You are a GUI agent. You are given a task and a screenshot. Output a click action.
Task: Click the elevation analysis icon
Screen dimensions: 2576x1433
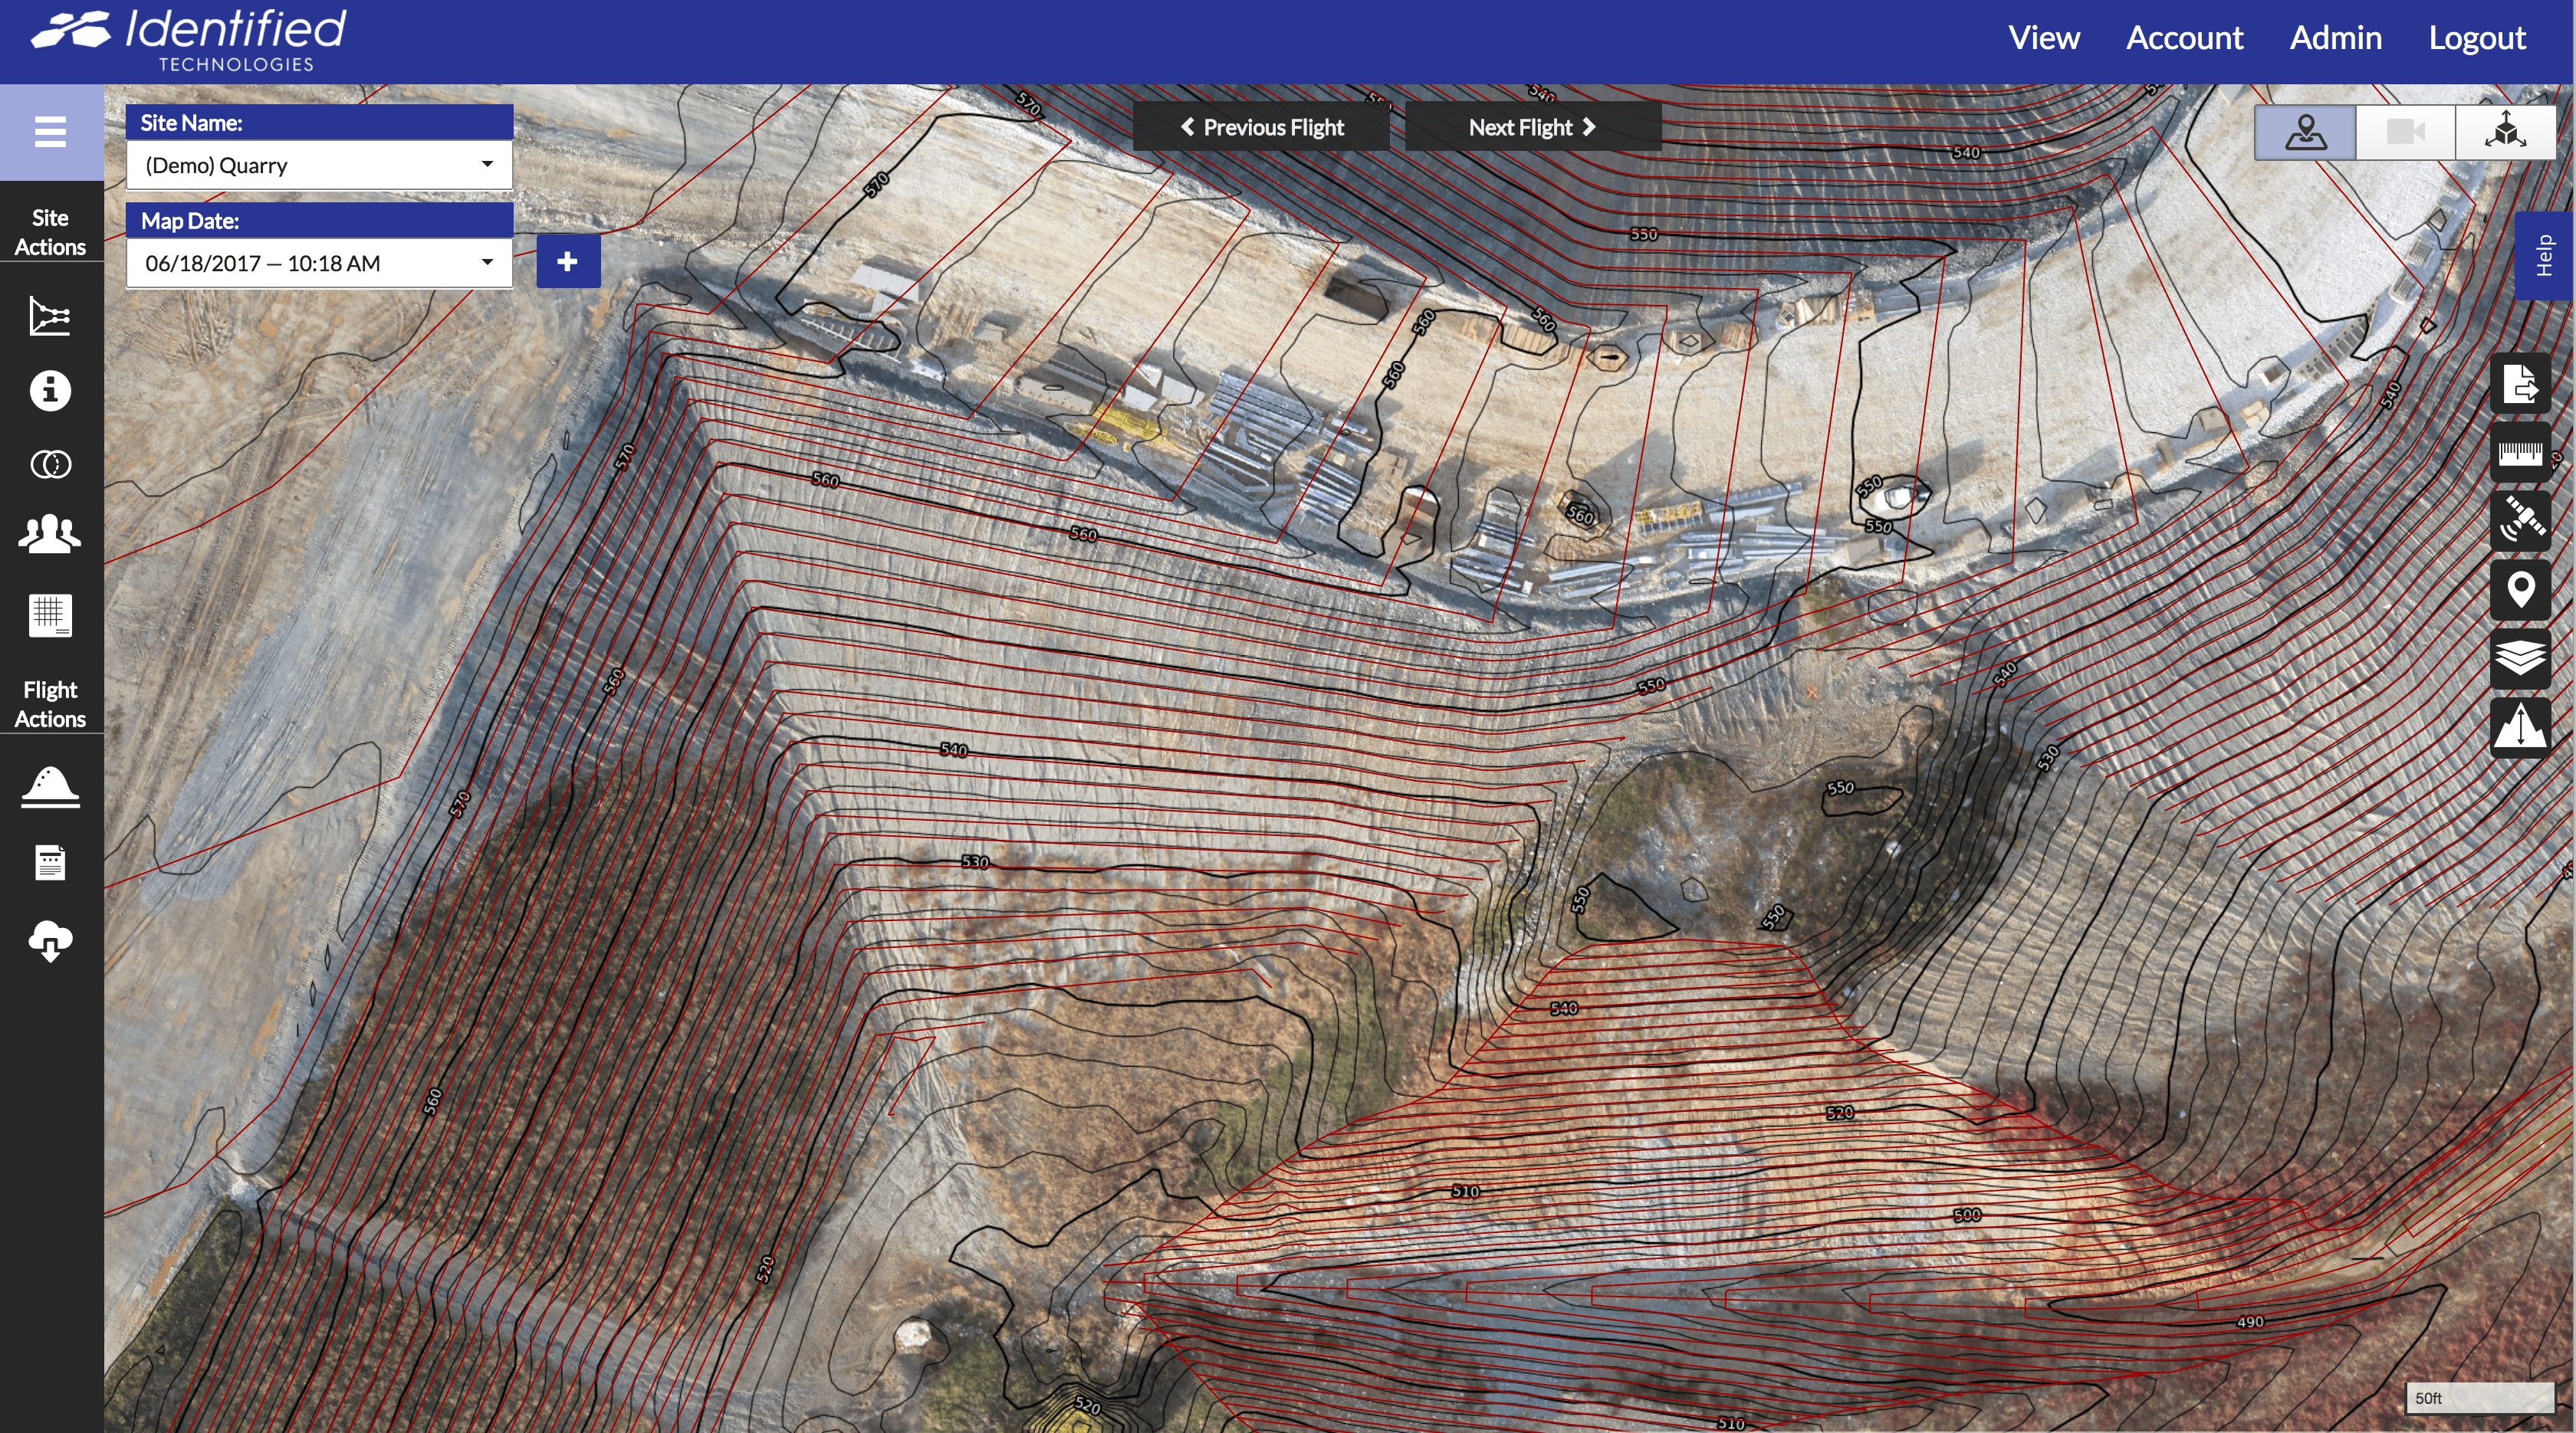[2521, 726]
